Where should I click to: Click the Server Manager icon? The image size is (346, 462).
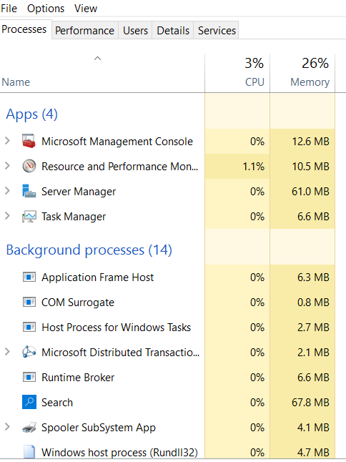29,191
